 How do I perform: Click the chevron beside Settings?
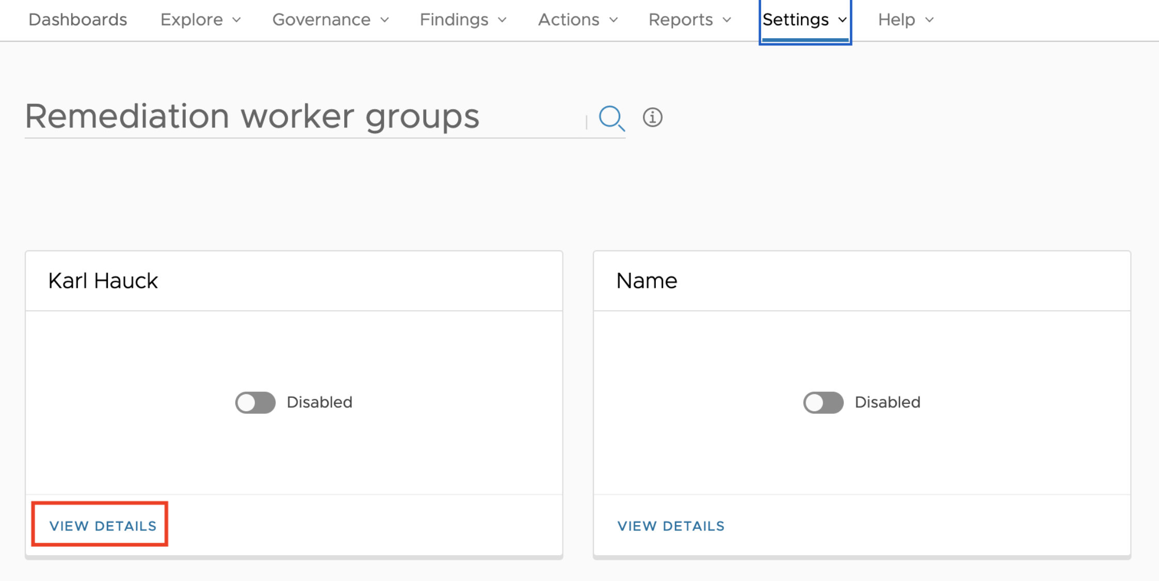842,20
